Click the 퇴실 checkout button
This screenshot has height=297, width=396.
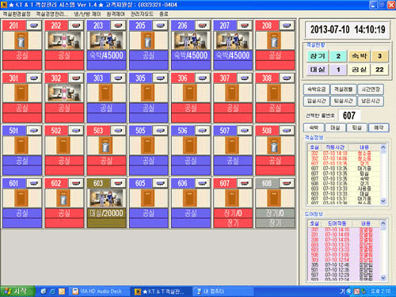click(x=357, y=128)
